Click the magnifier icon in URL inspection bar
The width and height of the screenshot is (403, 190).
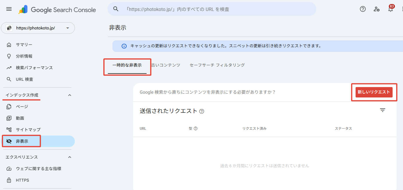pyautogui.click(x=116, y=9)
